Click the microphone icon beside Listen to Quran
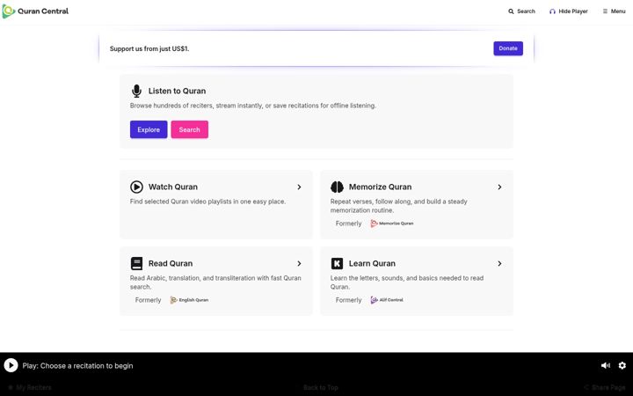 pyautogui.click(x=137, y=91)
